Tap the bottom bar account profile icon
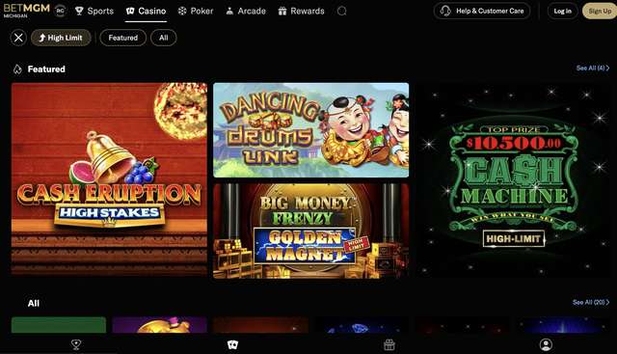 coord(546,345)
